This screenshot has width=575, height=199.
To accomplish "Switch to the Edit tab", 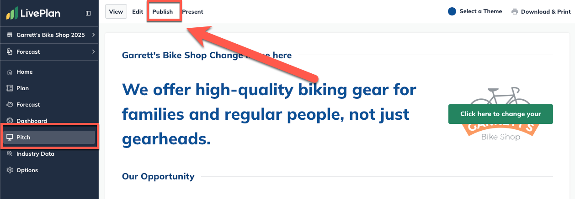I will pos(138,12).
